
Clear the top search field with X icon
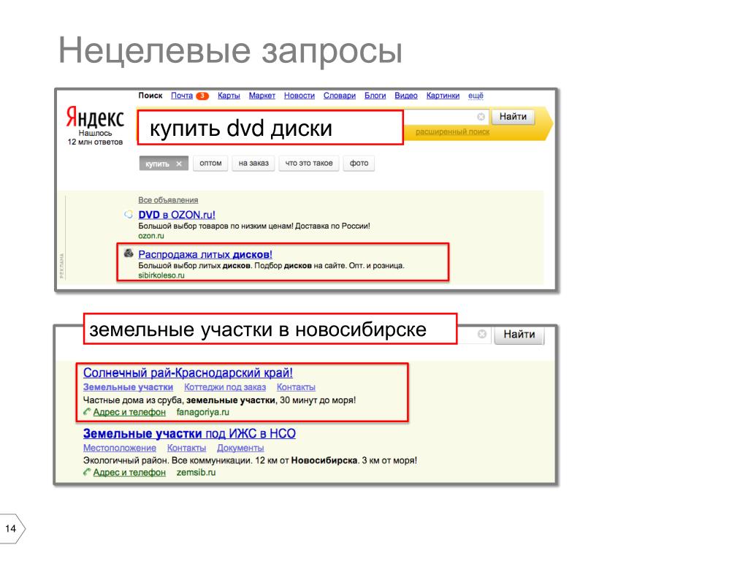click(481, 117)
